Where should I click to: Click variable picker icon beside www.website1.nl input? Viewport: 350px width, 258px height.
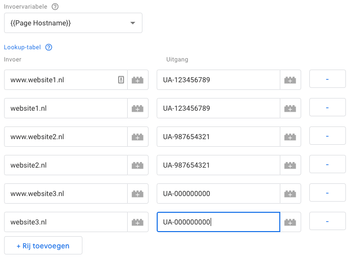(138, 80)
